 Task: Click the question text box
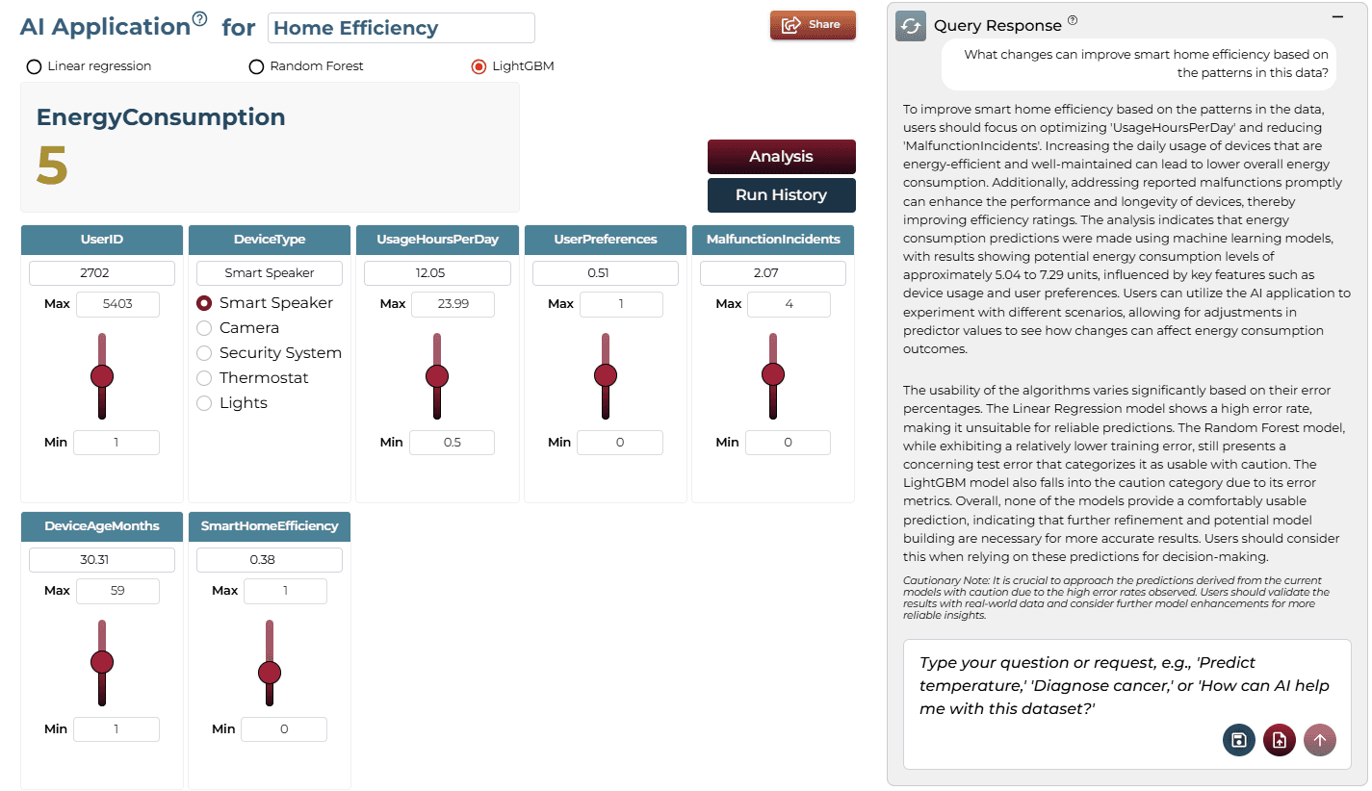(x=1126, y=685)
